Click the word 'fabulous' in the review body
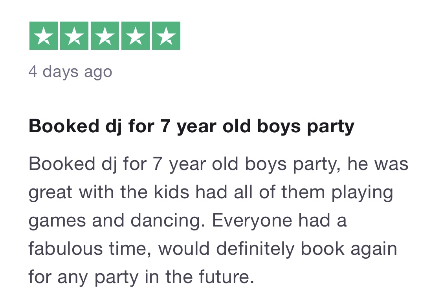 66,249
